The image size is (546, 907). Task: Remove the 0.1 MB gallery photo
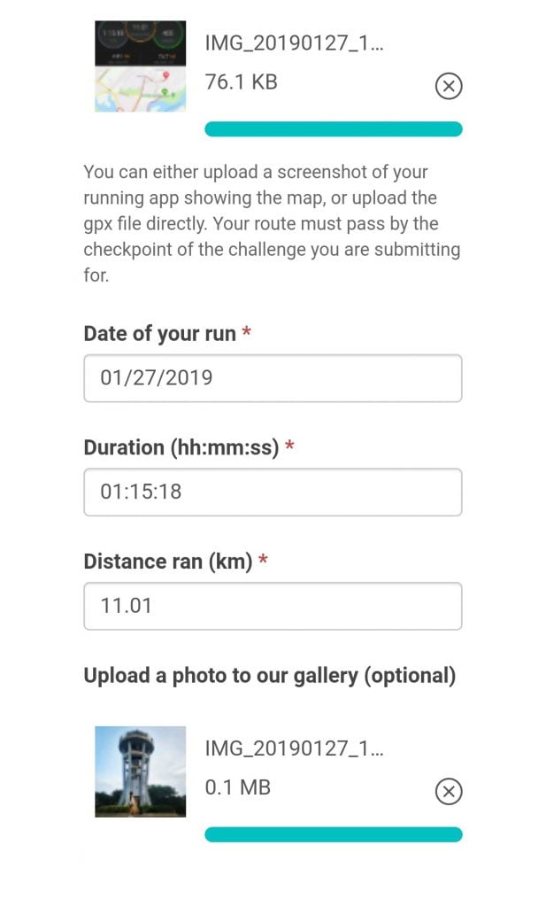[449, 791]
